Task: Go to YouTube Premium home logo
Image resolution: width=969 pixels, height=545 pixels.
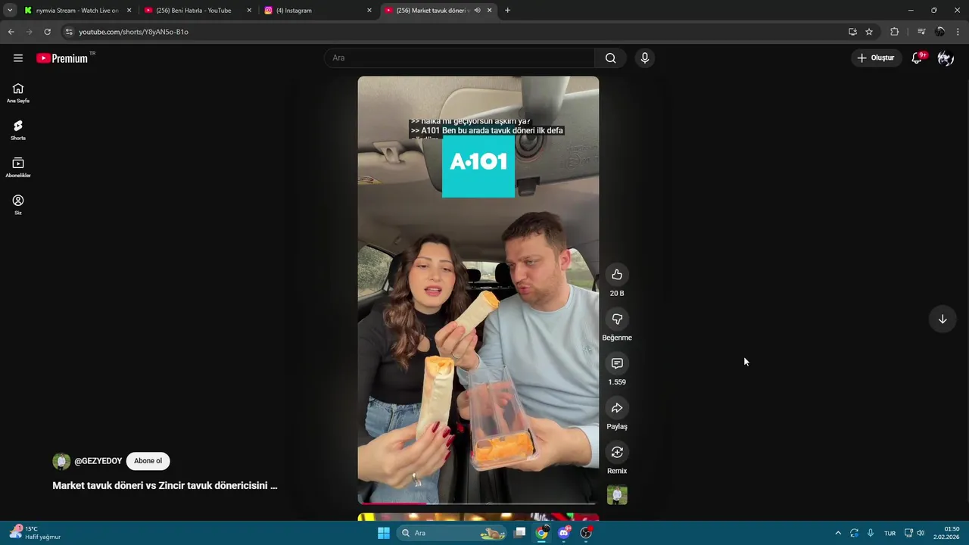Action: tap(62, 58)
